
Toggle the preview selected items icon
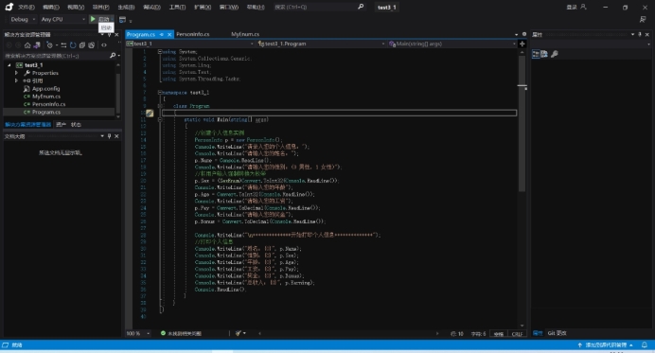click(x=104, y=45)
